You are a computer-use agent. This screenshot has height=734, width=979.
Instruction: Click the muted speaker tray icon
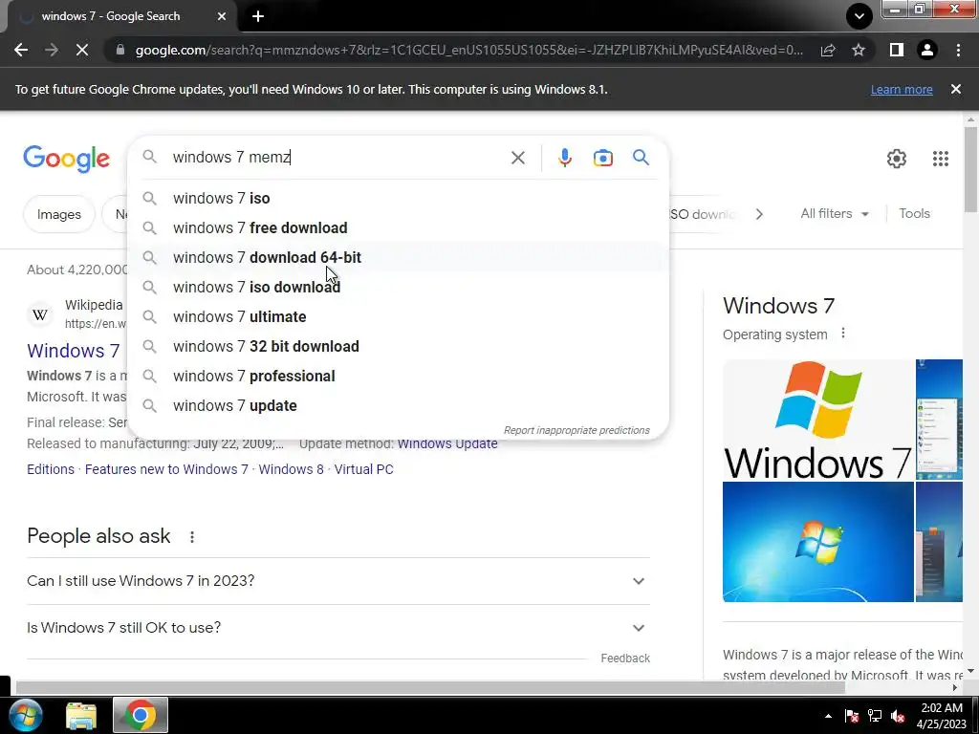point(898,716)
